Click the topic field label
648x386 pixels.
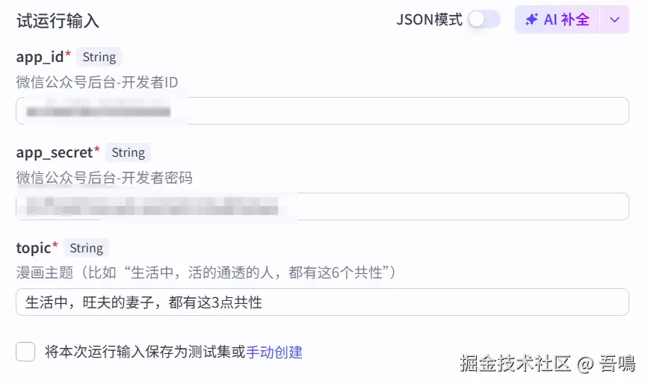[34, 248]
